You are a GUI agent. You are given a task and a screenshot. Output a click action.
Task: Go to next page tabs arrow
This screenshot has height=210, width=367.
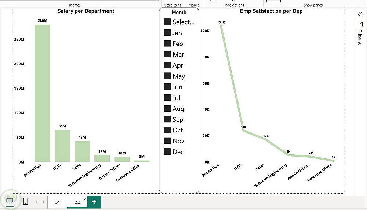click(44, 202)
